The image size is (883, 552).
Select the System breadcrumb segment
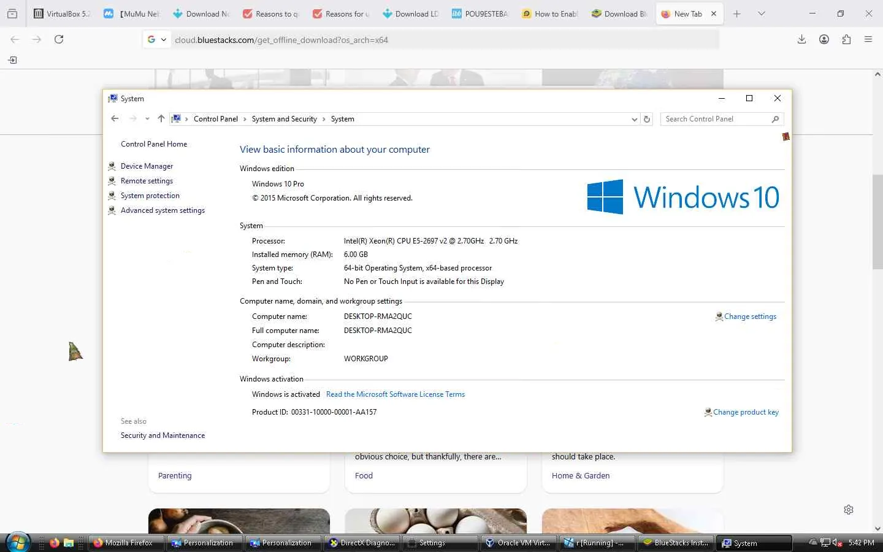pyautogui.click(x=342, y=119)
